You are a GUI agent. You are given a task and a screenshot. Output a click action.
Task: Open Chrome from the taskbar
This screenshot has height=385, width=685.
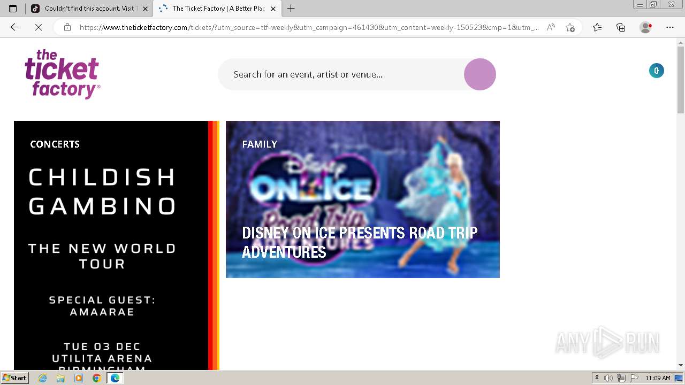(96, 378)
